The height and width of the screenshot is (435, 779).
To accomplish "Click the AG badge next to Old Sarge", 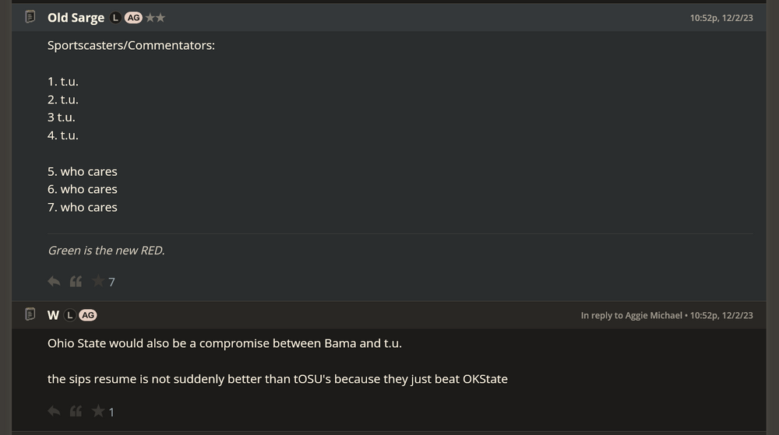I will tap(133, 17).
